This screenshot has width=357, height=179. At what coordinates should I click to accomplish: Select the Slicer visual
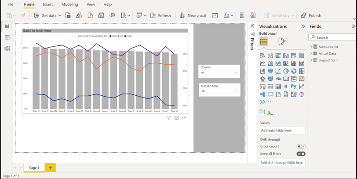point(262,86)
